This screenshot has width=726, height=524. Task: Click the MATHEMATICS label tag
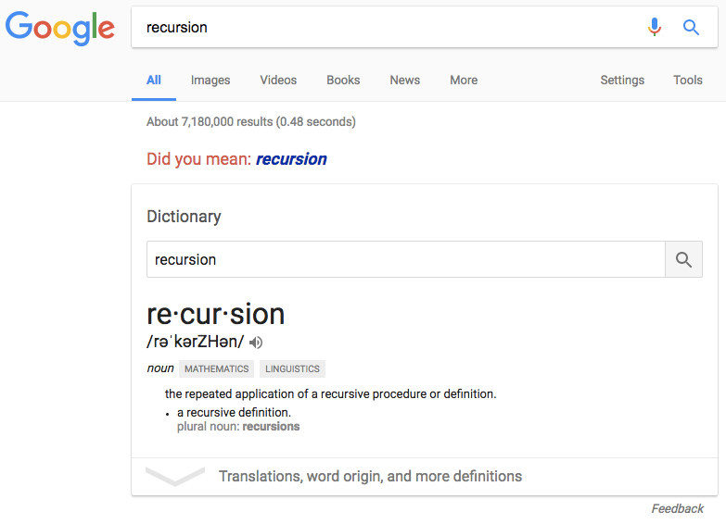click(x=217, y=368)
